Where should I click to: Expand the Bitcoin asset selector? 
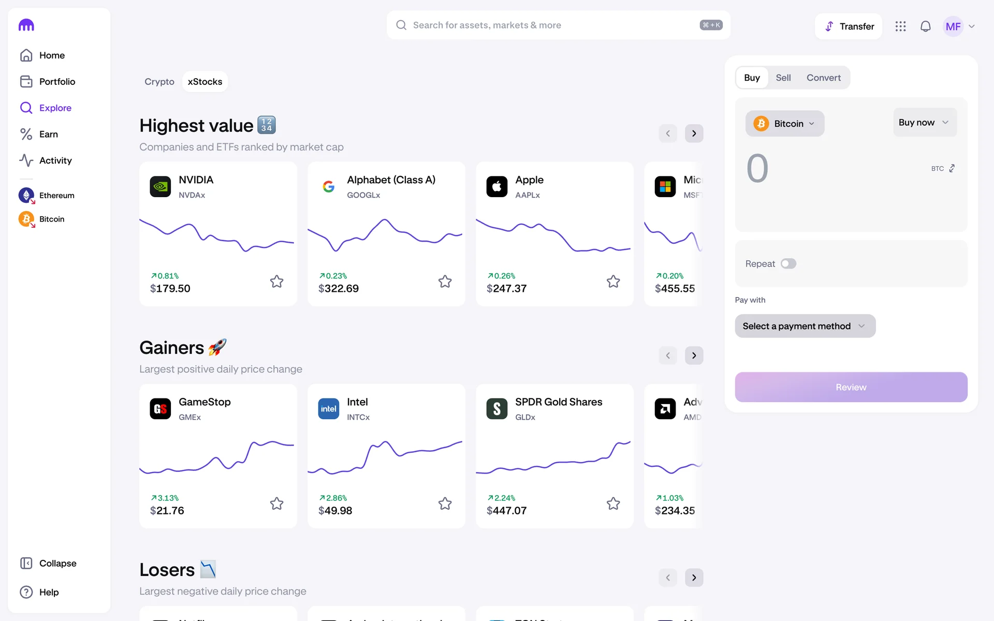coord(784,124)
